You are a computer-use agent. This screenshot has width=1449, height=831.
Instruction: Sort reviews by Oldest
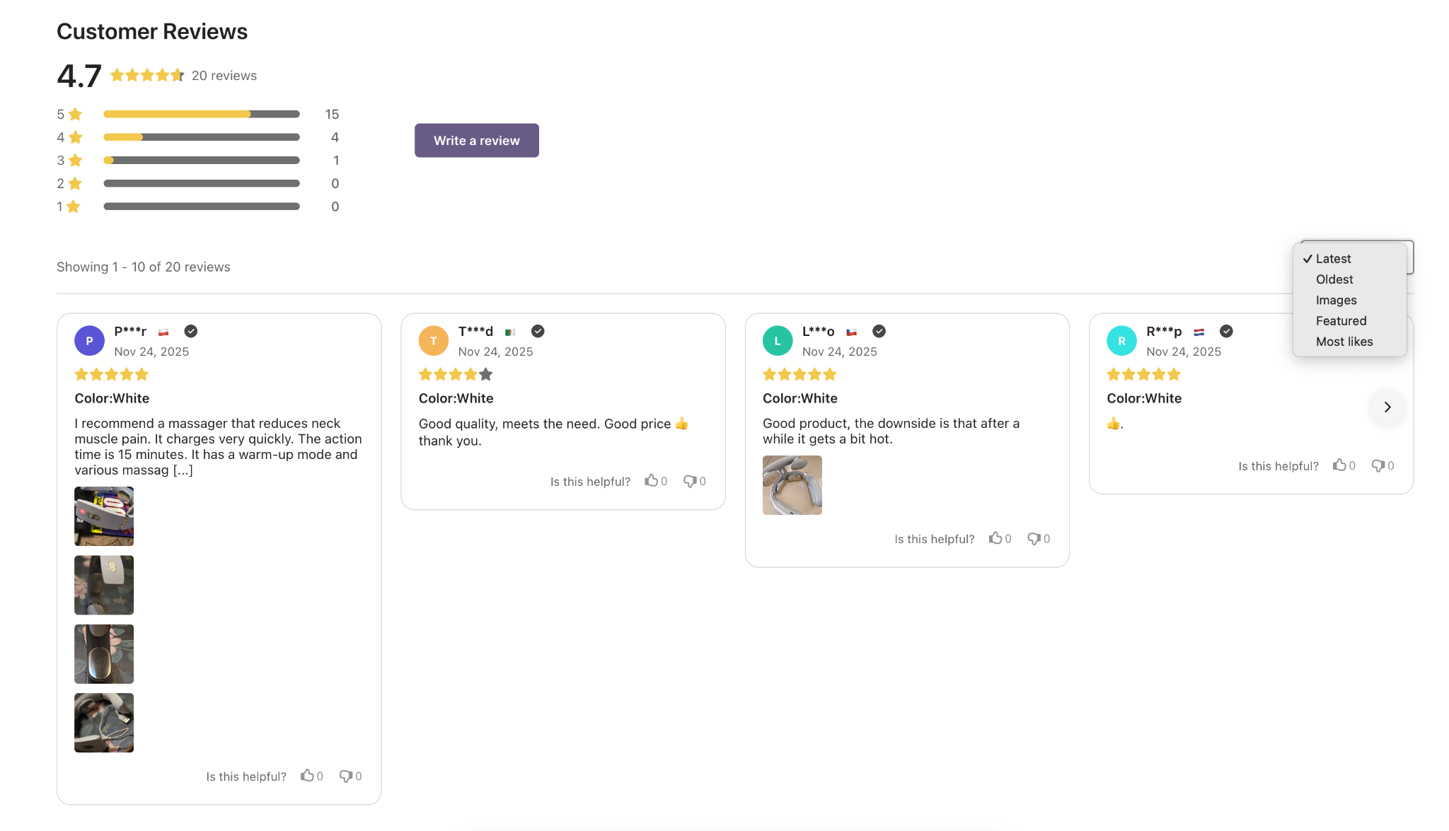1334,279
